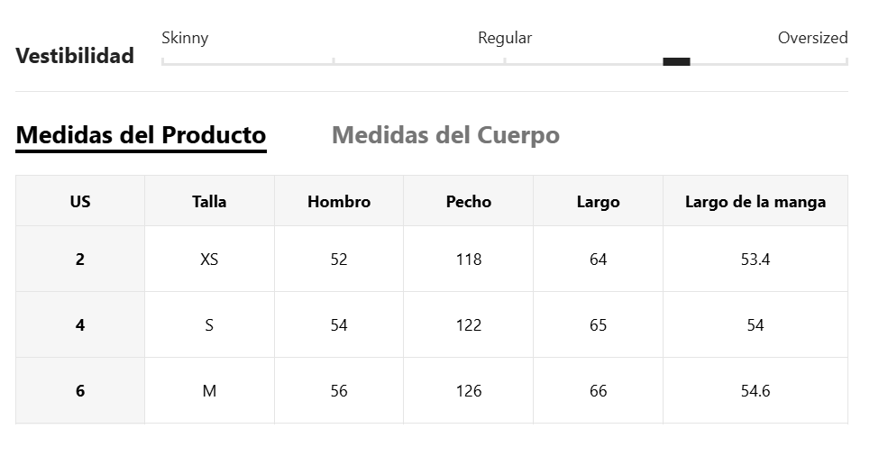
Task: Click the Oversized fit label
Action: [x=812, y=38]
